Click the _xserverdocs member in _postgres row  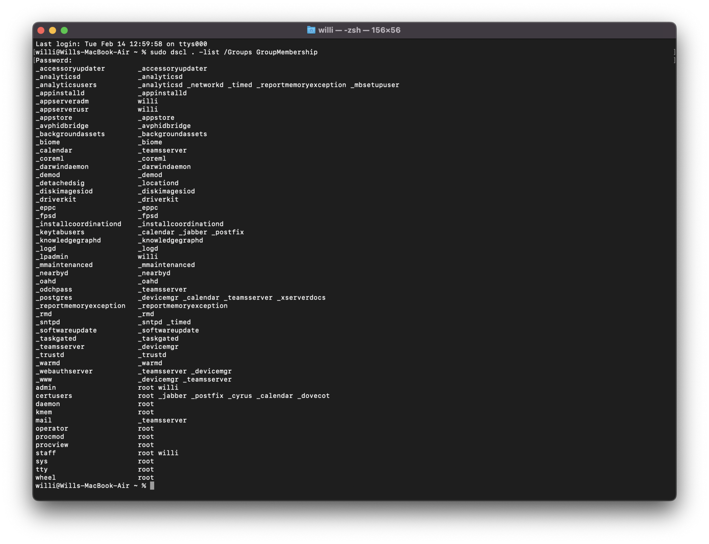[301, 298]
